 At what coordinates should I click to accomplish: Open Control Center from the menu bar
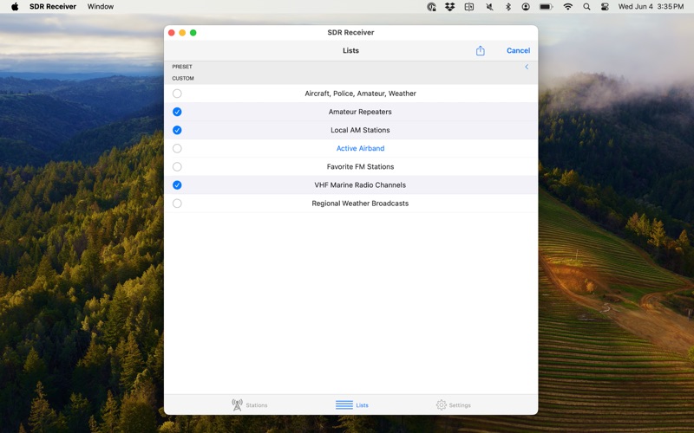pos(605,7)
